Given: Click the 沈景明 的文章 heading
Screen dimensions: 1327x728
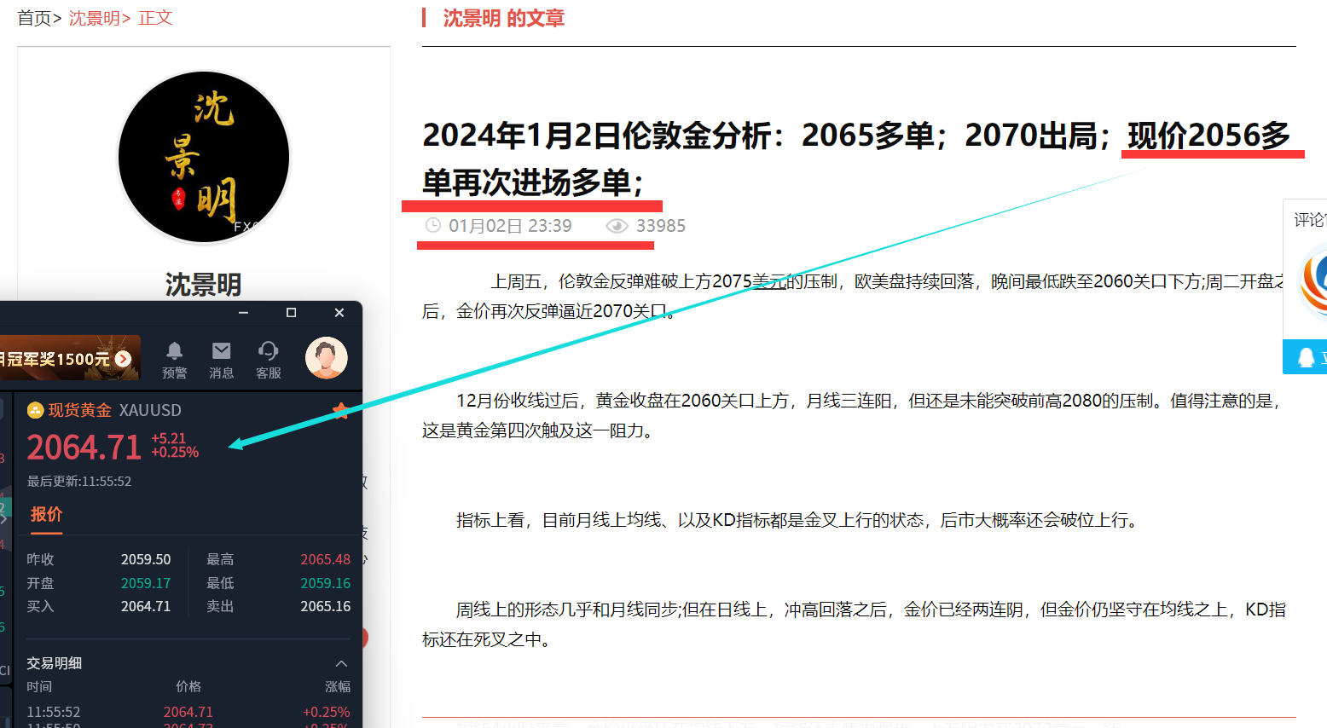Looking at the screenshot, I should (503, 18).
